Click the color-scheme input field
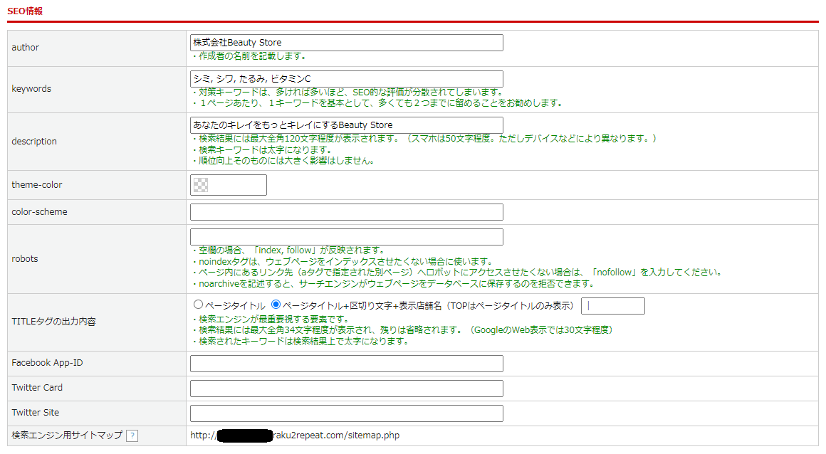The image size is (826, 454). pos(347,212)
